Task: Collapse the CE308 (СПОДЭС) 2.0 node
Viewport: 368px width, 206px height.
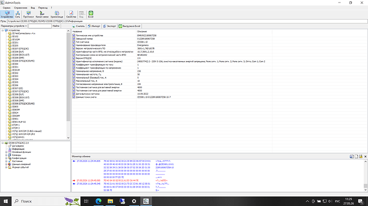Action: (3, 143)
